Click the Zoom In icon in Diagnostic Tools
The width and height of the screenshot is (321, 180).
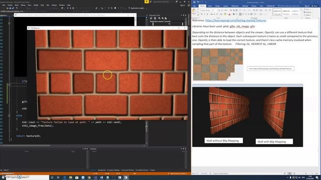(159, 18)
